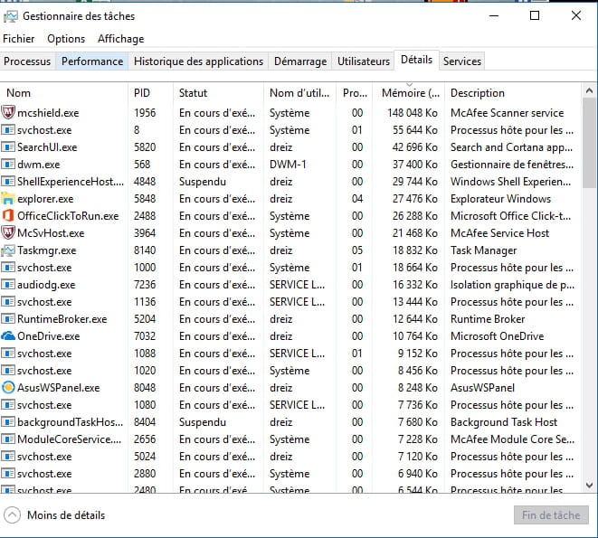
Task: Switch to the Démarrage tab
Action: pyautogui.click(x=300, y=61)
